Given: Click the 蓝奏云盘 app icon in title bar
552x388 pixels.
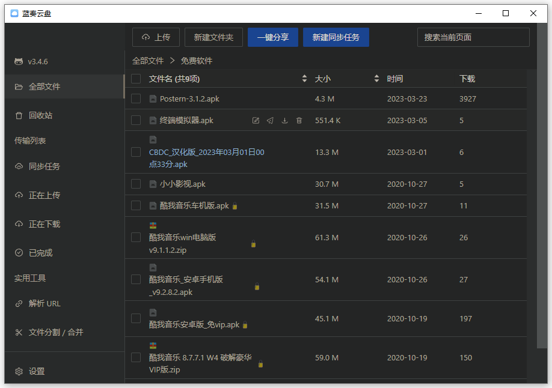Looking at the screenshot, I should point(14,13).
